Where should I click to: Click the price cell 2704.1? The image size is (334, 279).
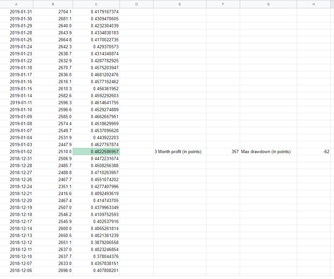(53, 12)
